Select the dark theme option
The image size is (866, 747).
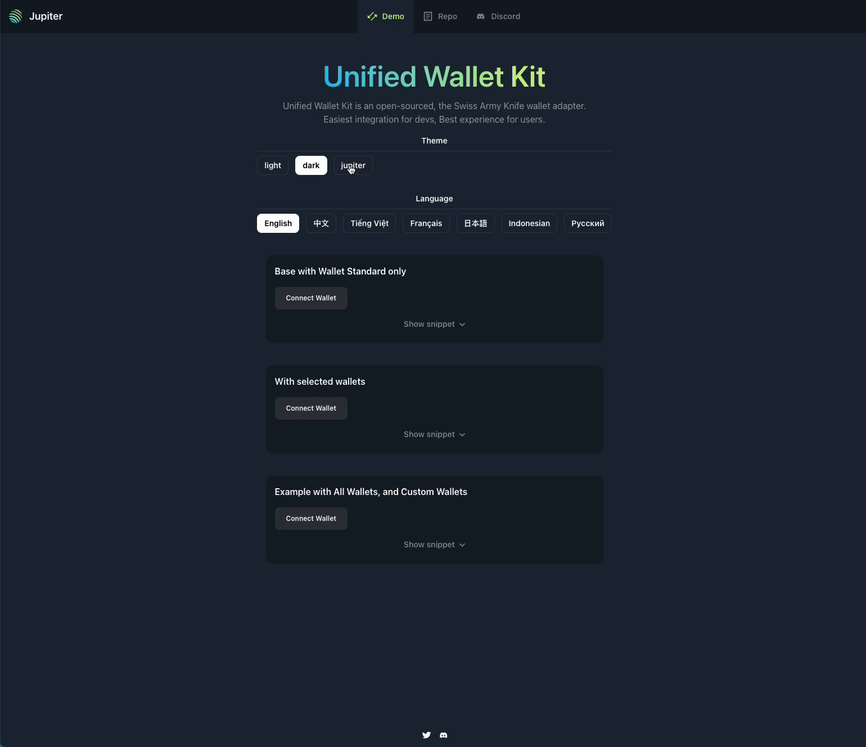[311, 165]
